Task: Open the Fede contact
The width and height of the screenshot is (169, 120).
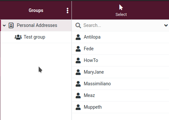Action: click(121, 49)
